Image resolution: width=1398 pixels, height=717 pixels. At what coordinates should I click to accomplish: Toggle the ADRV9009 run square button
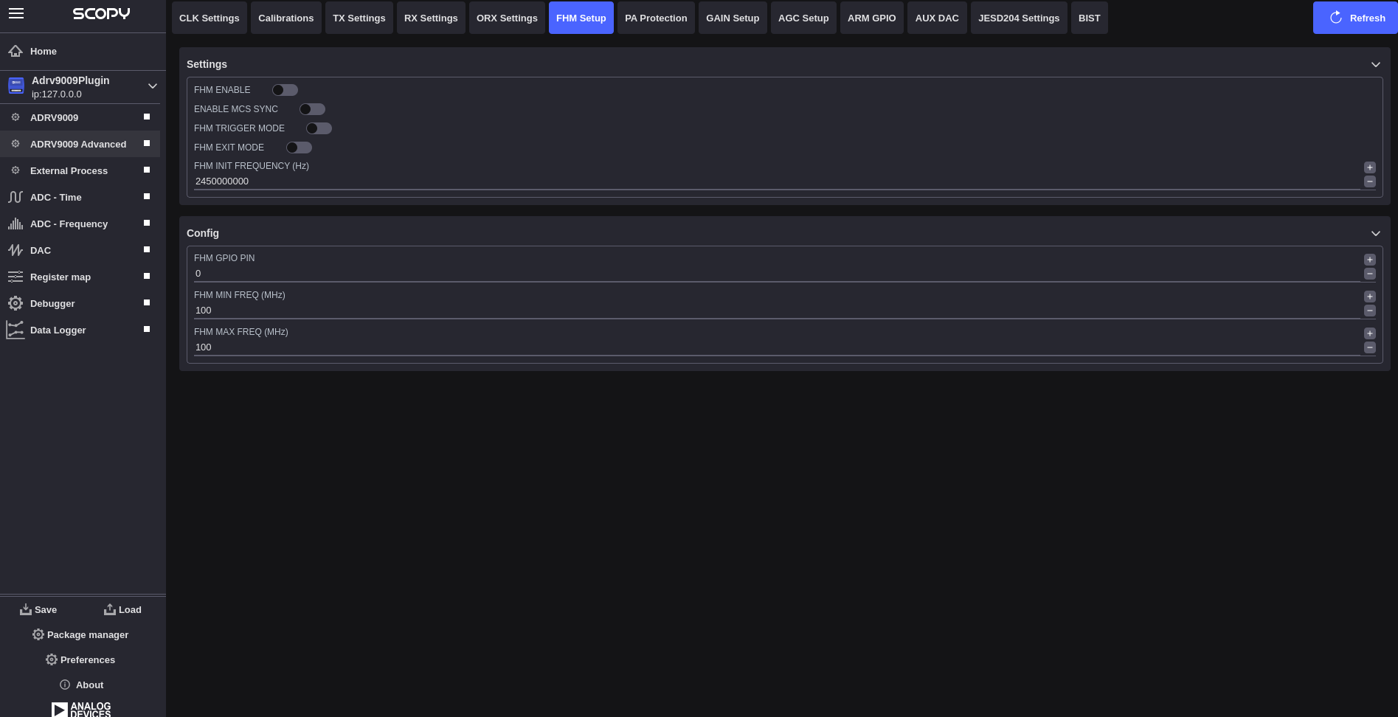click(x=147, y=117)
